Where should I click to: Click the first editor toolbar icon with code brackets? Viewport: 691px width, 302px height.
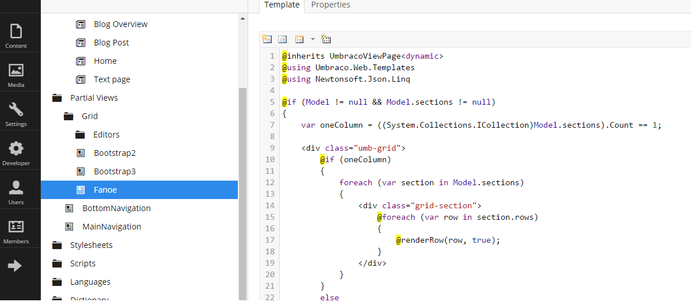[267, 39]
